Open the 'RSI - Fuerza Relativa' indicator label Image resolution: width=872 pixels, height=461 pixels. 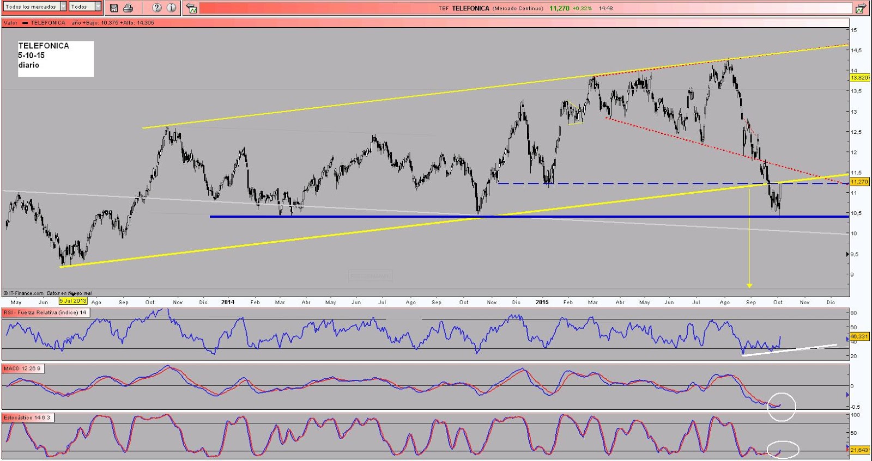click(x=45, y=312)
